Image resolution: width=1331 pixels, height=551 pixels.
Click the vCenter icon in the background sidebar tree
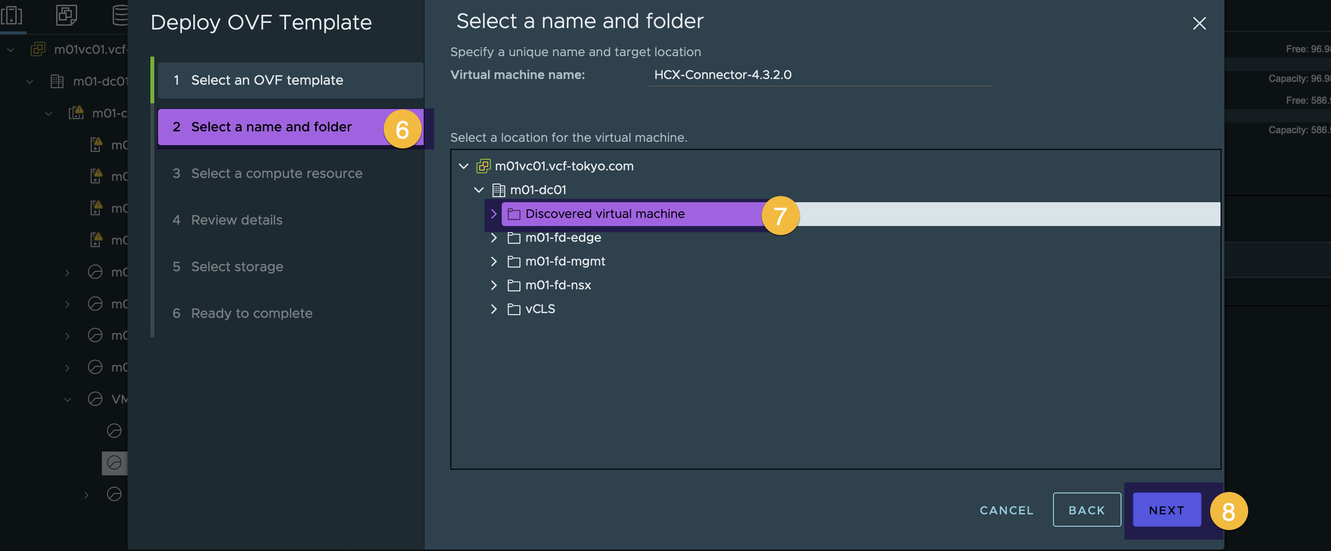point(38,49)
